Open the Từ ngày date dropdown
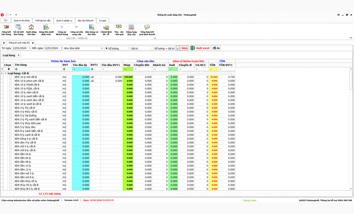 [29, 48]
